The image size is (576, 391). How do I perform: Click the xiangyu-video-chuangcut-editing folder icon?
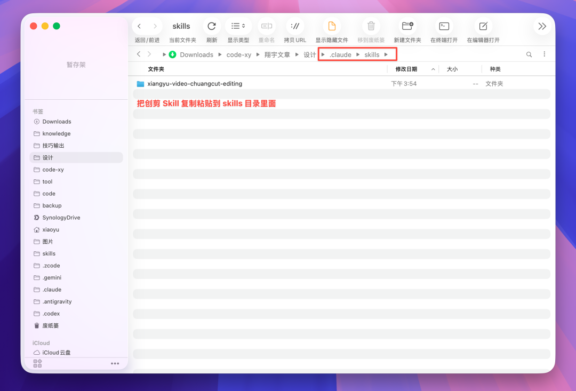(x=140, y=84)
